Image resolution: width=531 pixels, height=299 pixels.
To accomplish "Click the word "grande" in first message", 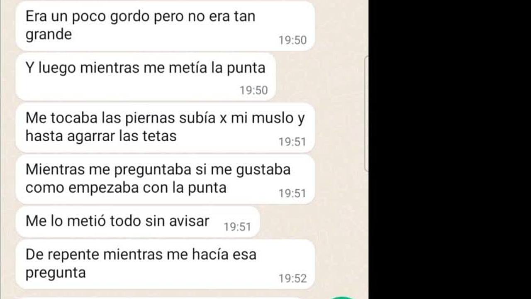I will 49,34.
